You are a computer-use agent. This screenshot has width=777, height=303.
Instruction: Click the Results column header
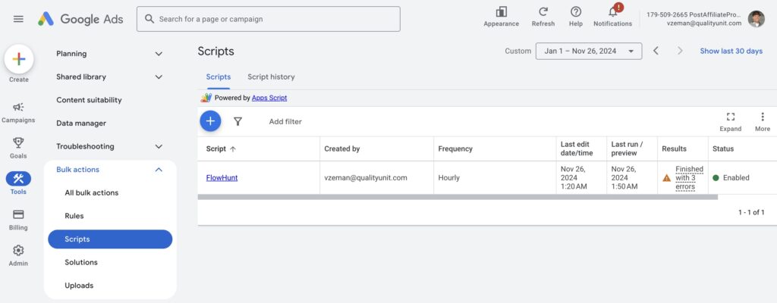tap(674, 148)
